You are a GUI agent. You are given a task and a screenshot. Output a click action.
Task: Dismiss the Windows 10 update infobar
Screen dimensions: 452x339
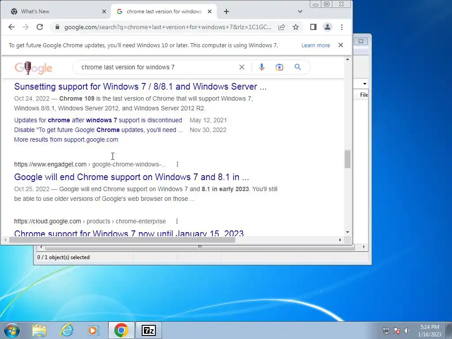(341, 45)
